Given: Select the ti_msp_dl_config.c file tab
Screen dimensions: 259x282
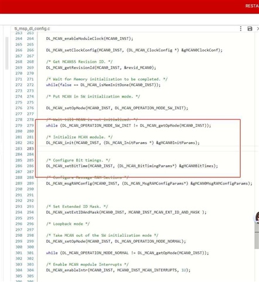Looking at the screenshot, I should coord(32,29).
